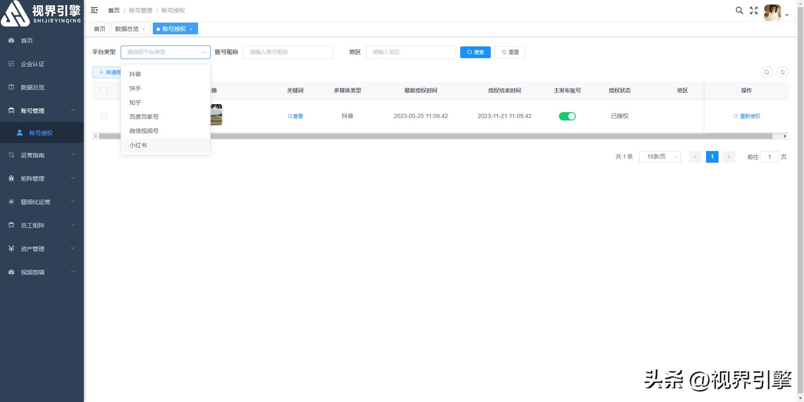Viewport: 804px width, 402px height.
Task: Collapse the sidebar using the hamburger icon
Action: pos(94,10)
